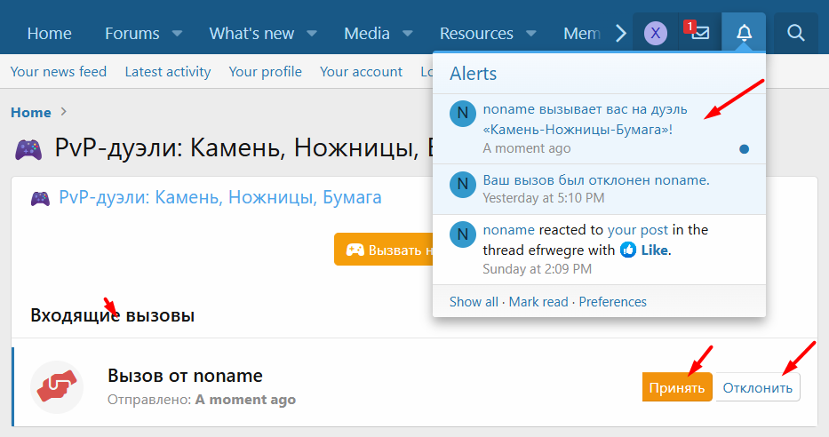829x437 pixels.
Task: Open the inbox envelope icon
Action: pyautogui.click(x=700, y=34)
